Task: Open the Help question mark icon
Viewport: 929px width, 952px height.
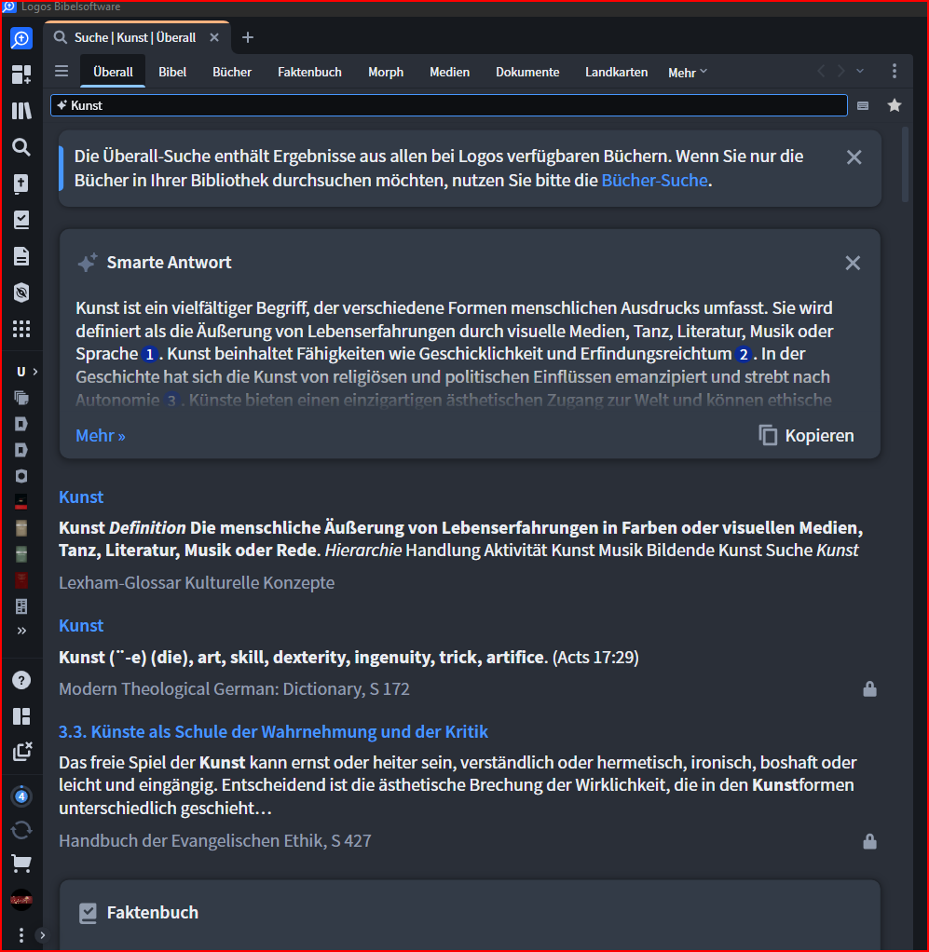Action: pos(21,680)
